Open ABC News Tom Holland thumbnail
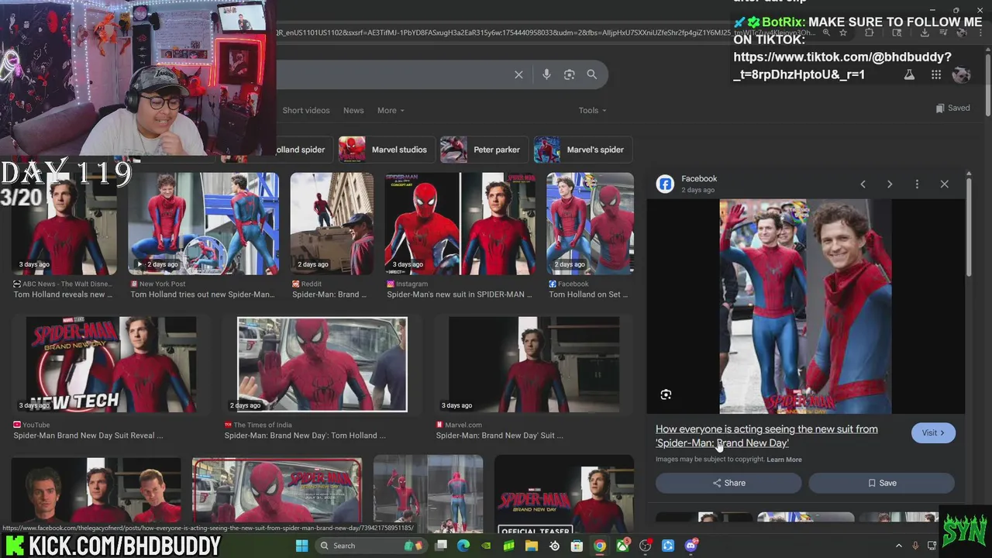This screenshot has width=992, height=558. pyautogui.click(x=64, y=224)
